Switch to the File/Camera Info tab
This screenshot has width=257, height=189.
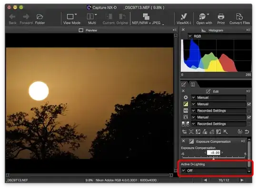coord(193,85)
